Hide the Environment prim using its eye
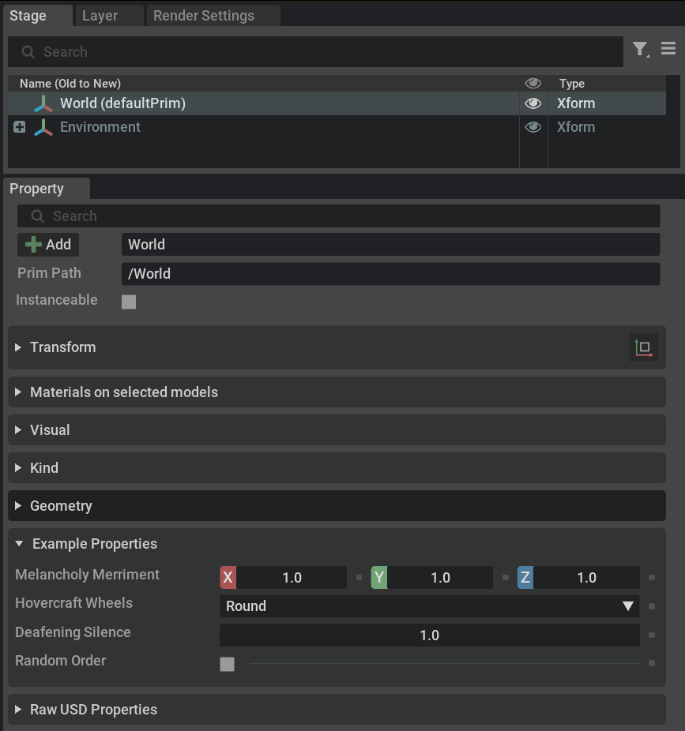685x731 pixels. pos(533,127)
